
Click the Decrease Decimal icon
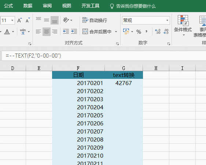pos(166,32)
